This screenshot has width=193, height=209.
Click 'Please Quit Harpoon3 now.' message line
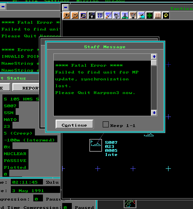click(95, 92)
